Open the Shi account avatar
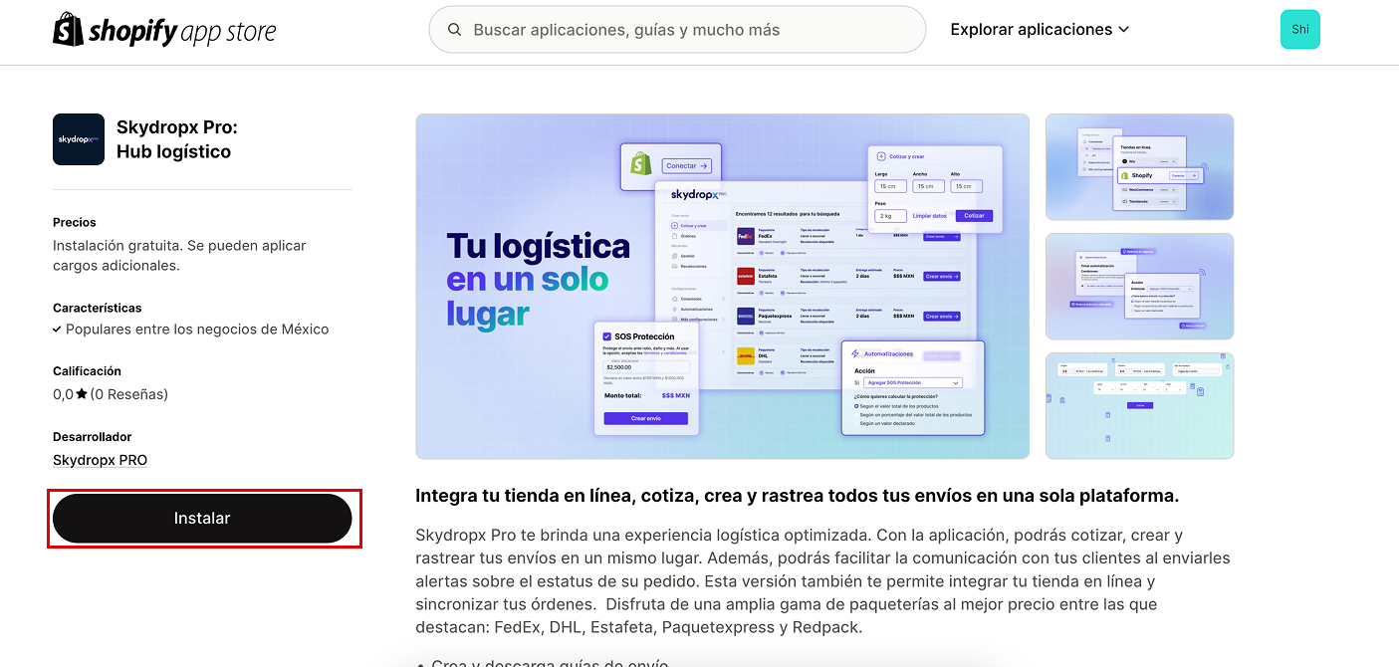This screenshot has width=1399, height=667. (1299, 30)
